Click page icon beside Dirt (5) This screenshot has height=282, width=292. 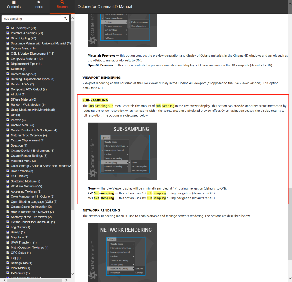coord(8,115)
